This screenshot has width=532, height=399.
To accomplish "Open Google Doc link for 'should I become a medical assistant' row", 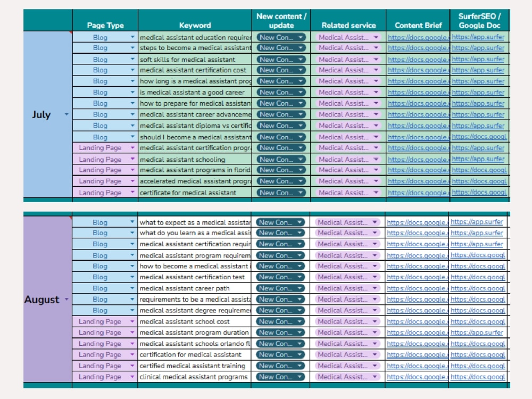I will (479, 137).
